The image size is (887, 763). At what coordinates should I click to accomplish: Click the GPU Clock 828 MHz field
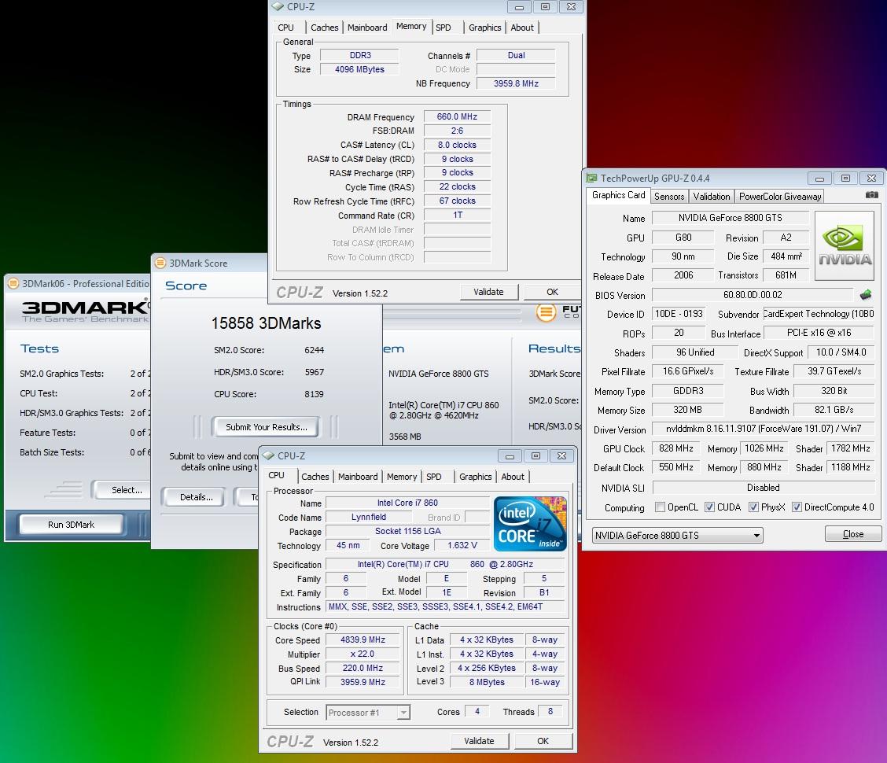click(675, 449)
